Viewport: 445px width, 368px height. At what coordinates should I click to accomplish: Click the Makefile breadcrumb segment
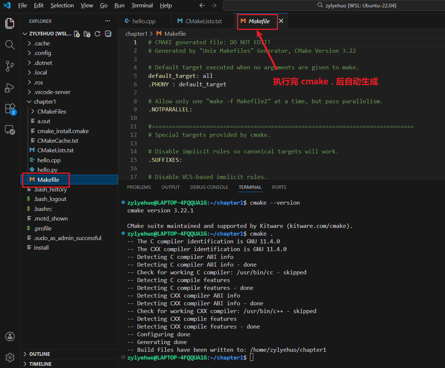click(x=171, y=34)
